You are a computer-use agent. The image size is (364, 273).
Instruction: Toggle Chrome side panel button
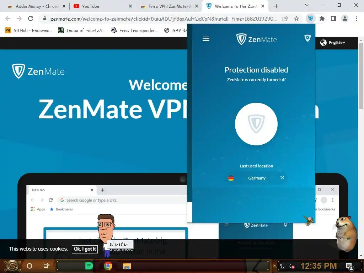point(333,18)
